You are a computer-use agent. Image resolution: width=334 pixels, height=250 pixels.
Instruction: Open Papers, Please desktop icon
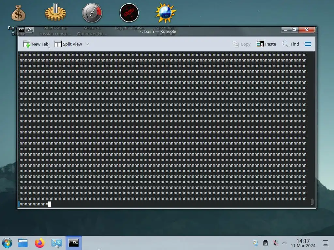tap(129, 13)
